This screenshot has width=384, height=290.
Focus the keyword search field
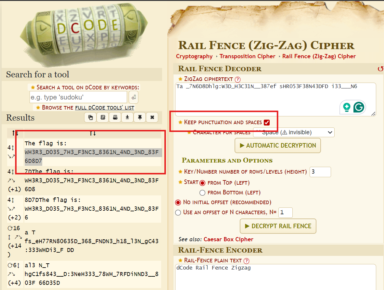pyautogui.click(x=78, y=97)
